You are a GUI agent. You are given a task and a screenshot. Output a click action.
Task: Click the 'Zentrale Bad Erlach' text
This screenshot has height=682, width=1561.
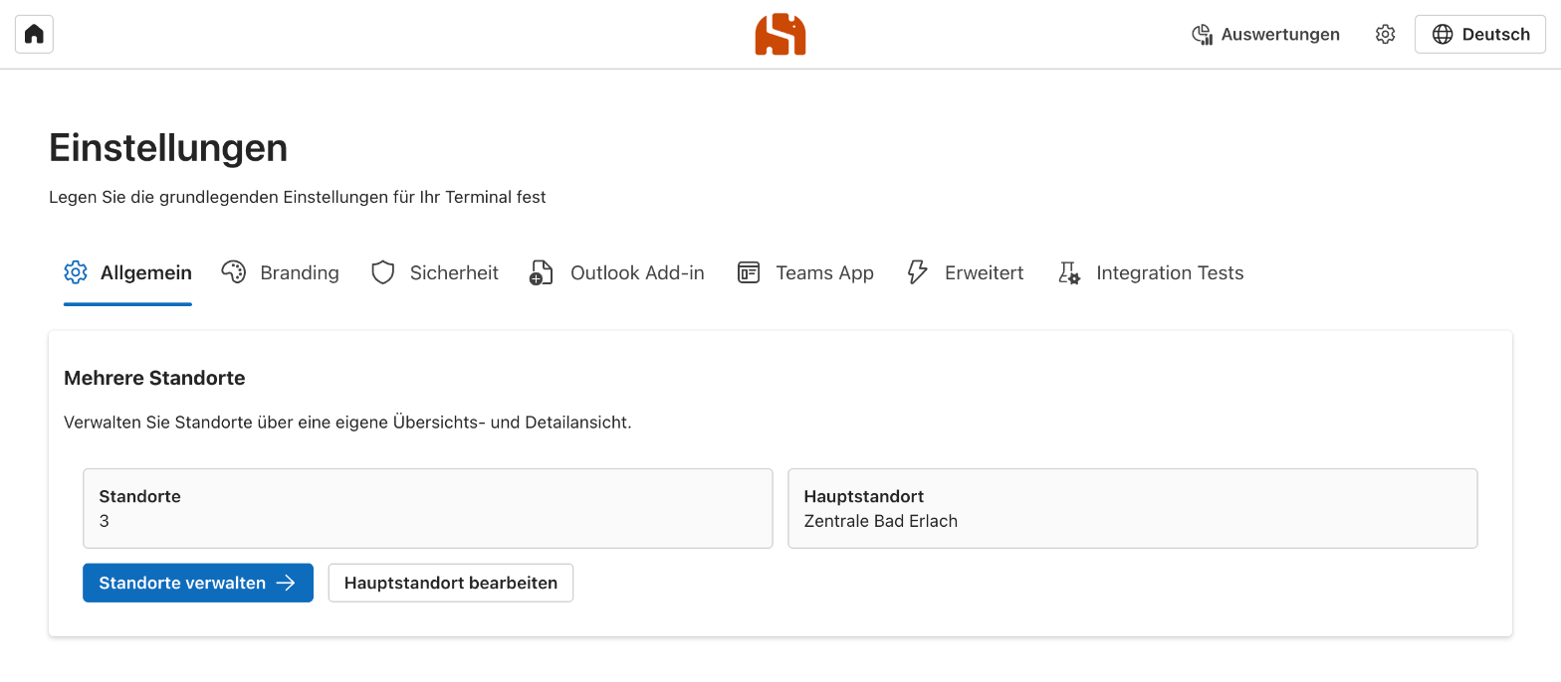click(x=880, y=521)
